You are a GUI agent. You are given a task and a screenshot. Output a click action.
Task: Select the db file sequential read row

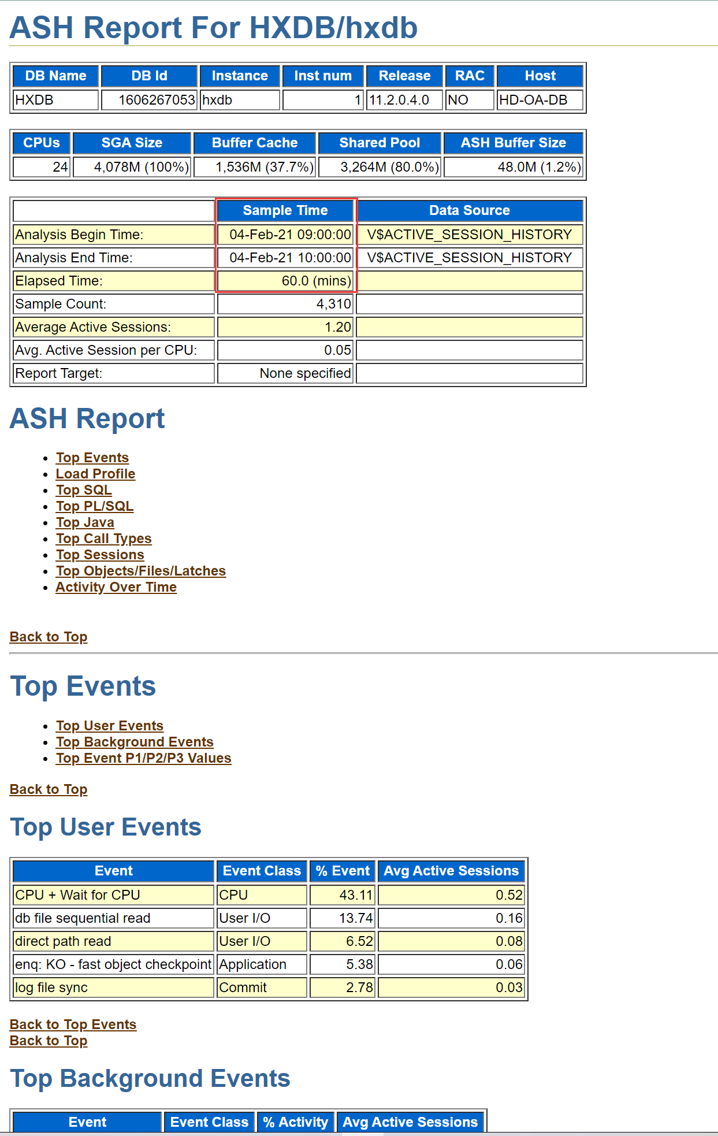113,918
